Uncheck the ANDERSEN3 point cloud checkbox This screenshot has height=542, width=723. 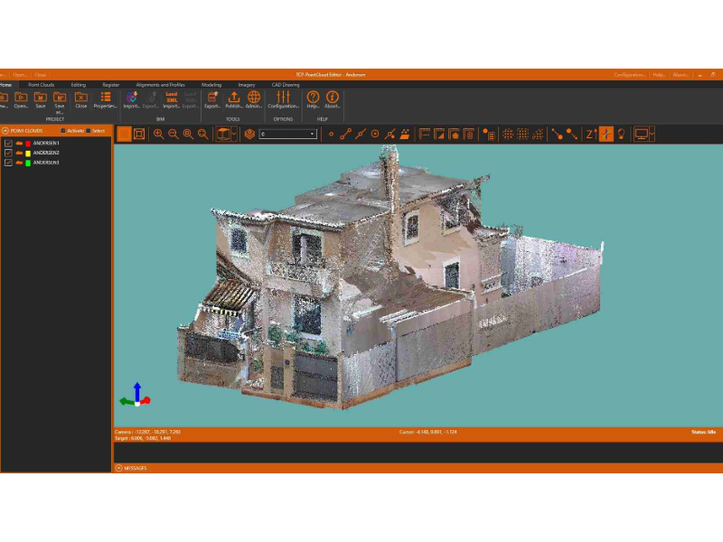pos(8,163)
